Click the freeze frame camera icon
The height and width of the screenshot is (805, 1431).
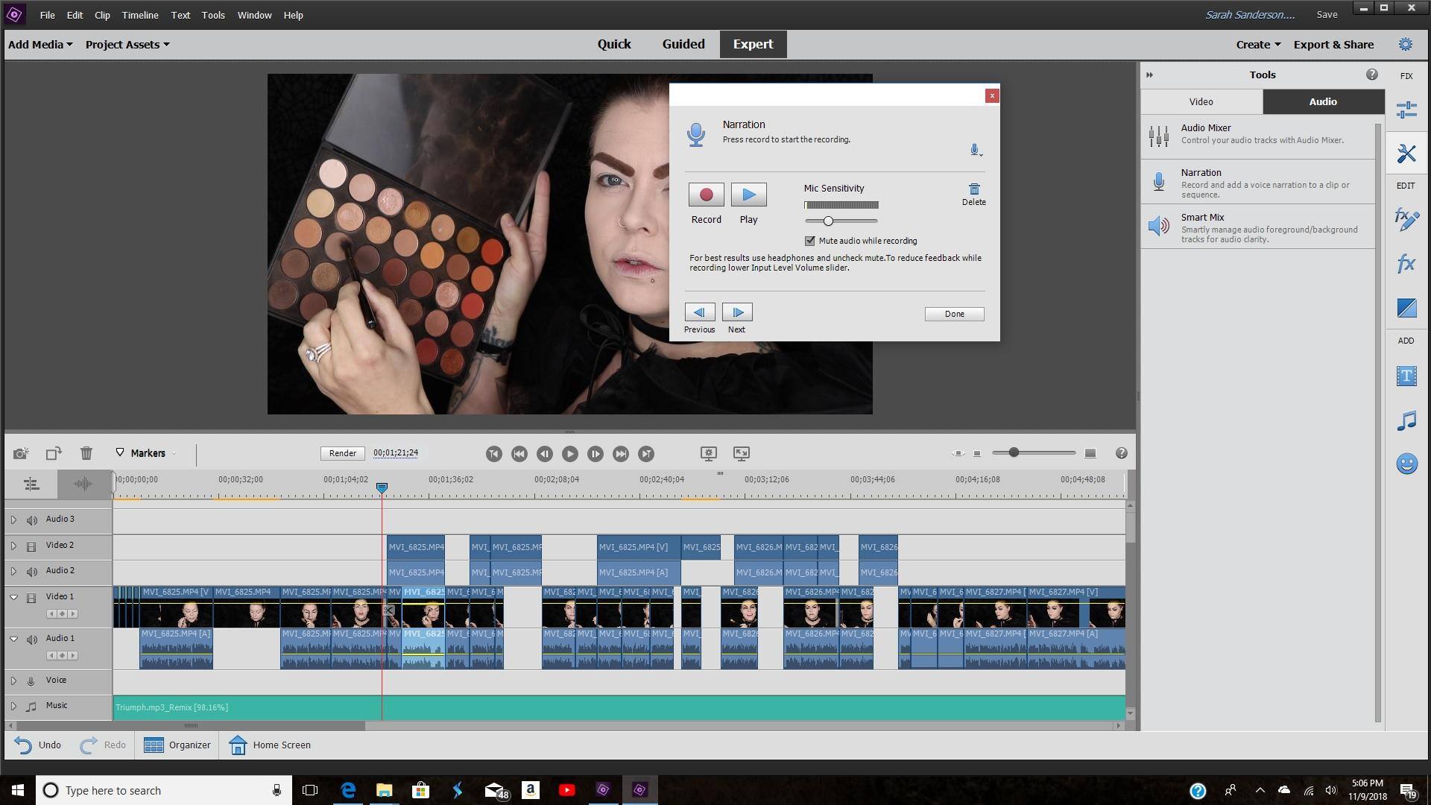tap(21, 453)
